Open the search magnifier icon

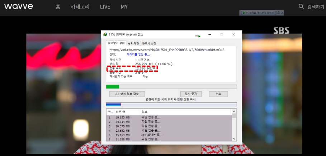(301, 6)
